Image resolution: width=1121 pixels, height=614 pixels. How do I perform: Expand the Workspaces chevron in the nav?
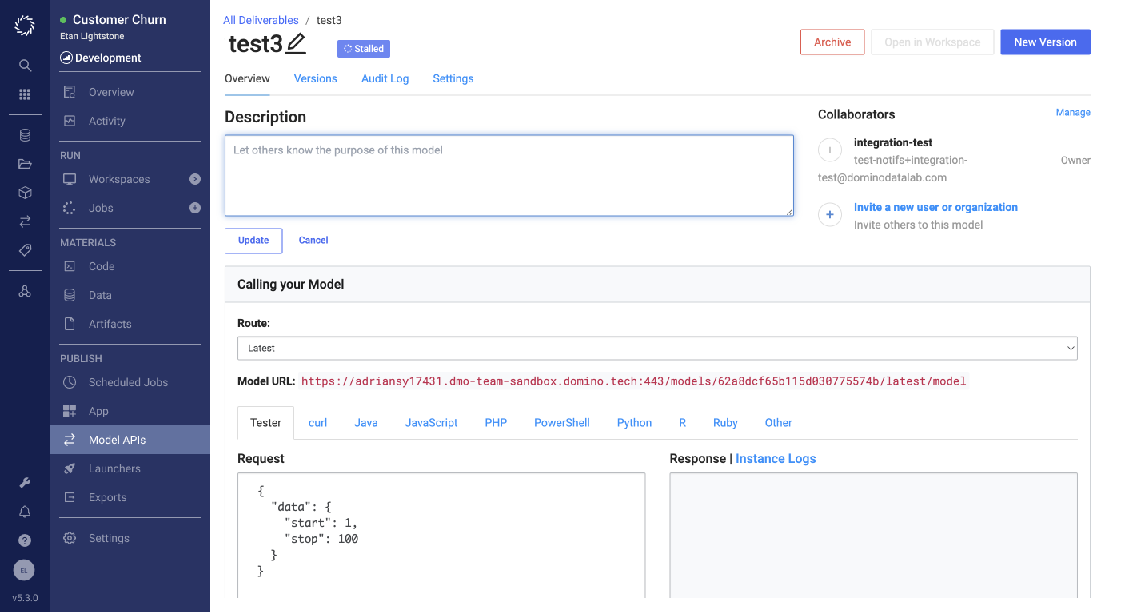(x=194, y=179)
